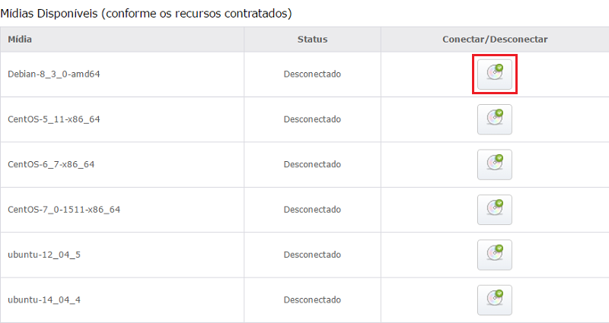Click Desconectado status of CentOS-5_11 row
609x323 pixels.
point(312,119)
